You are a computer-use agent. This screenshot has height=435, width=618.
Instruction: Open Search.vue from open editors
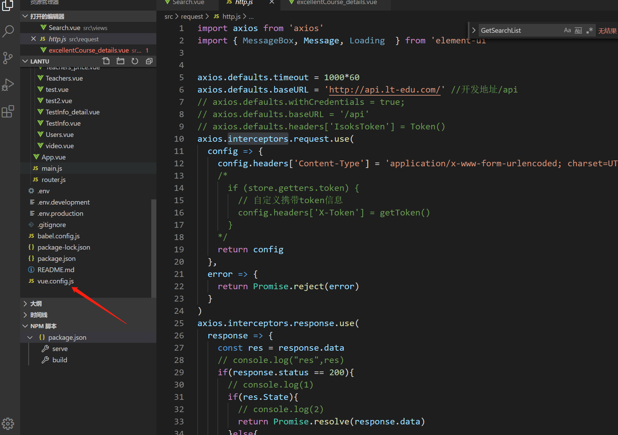[88, 28]
